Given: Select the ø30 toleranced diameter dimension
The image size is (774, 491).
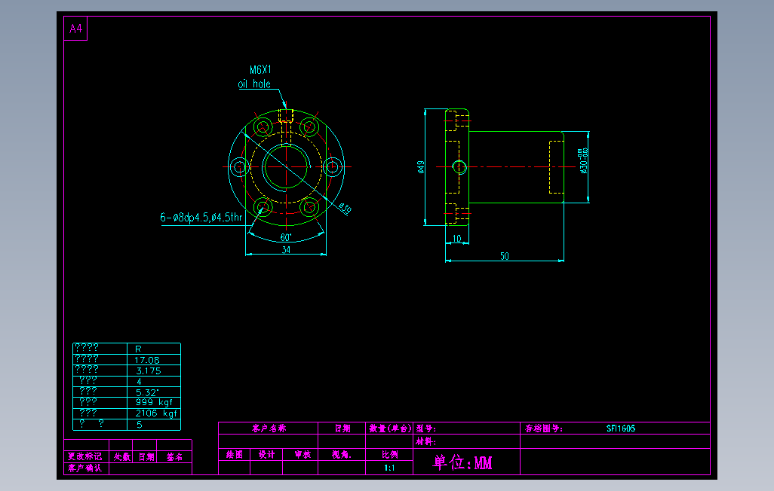Looking at the screenshot, I should tap(583, 160).
